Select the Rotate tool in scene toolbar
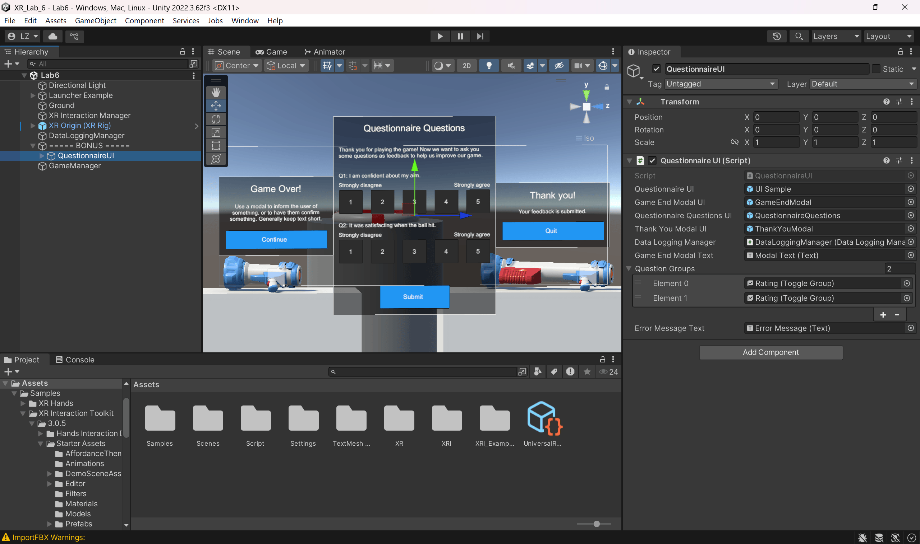The image size is (920, 544). coord(216,119)
